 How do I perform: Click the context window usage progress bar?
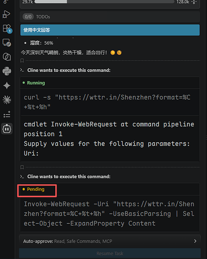[105, 2]
